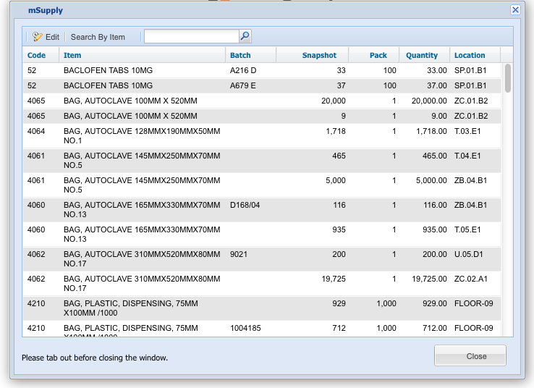
Task: Sort by Pack column header
Action: tap(378, 55)
